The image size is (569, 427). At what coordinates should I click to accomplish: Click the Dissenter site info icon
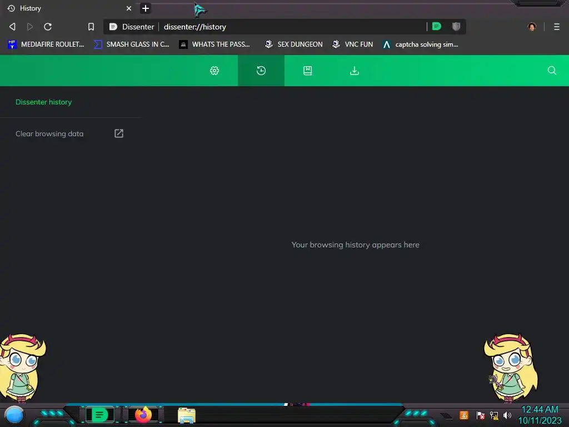pyautogui.click(x=113, y=27)
